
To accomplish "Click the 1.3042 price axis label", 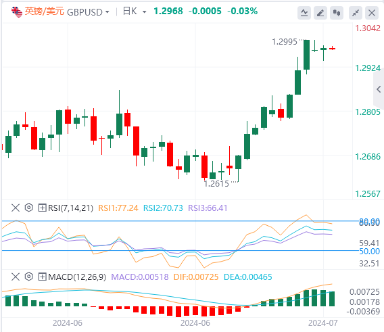I will point(368,28).
